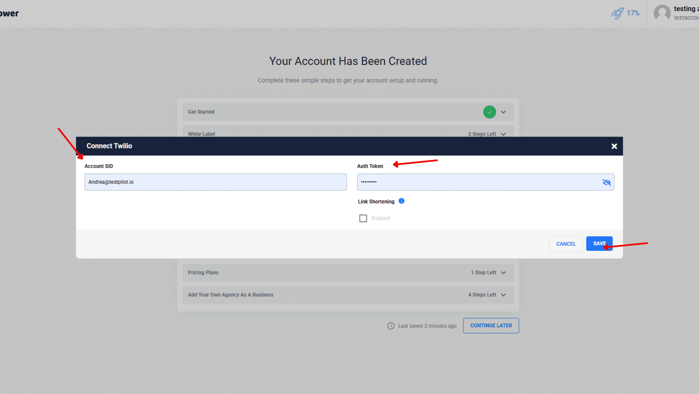Click Add Your Own Agency As A Business label
Image resolution: width=699 pixels, height=394 pixels.
click(x=231, y=295)
